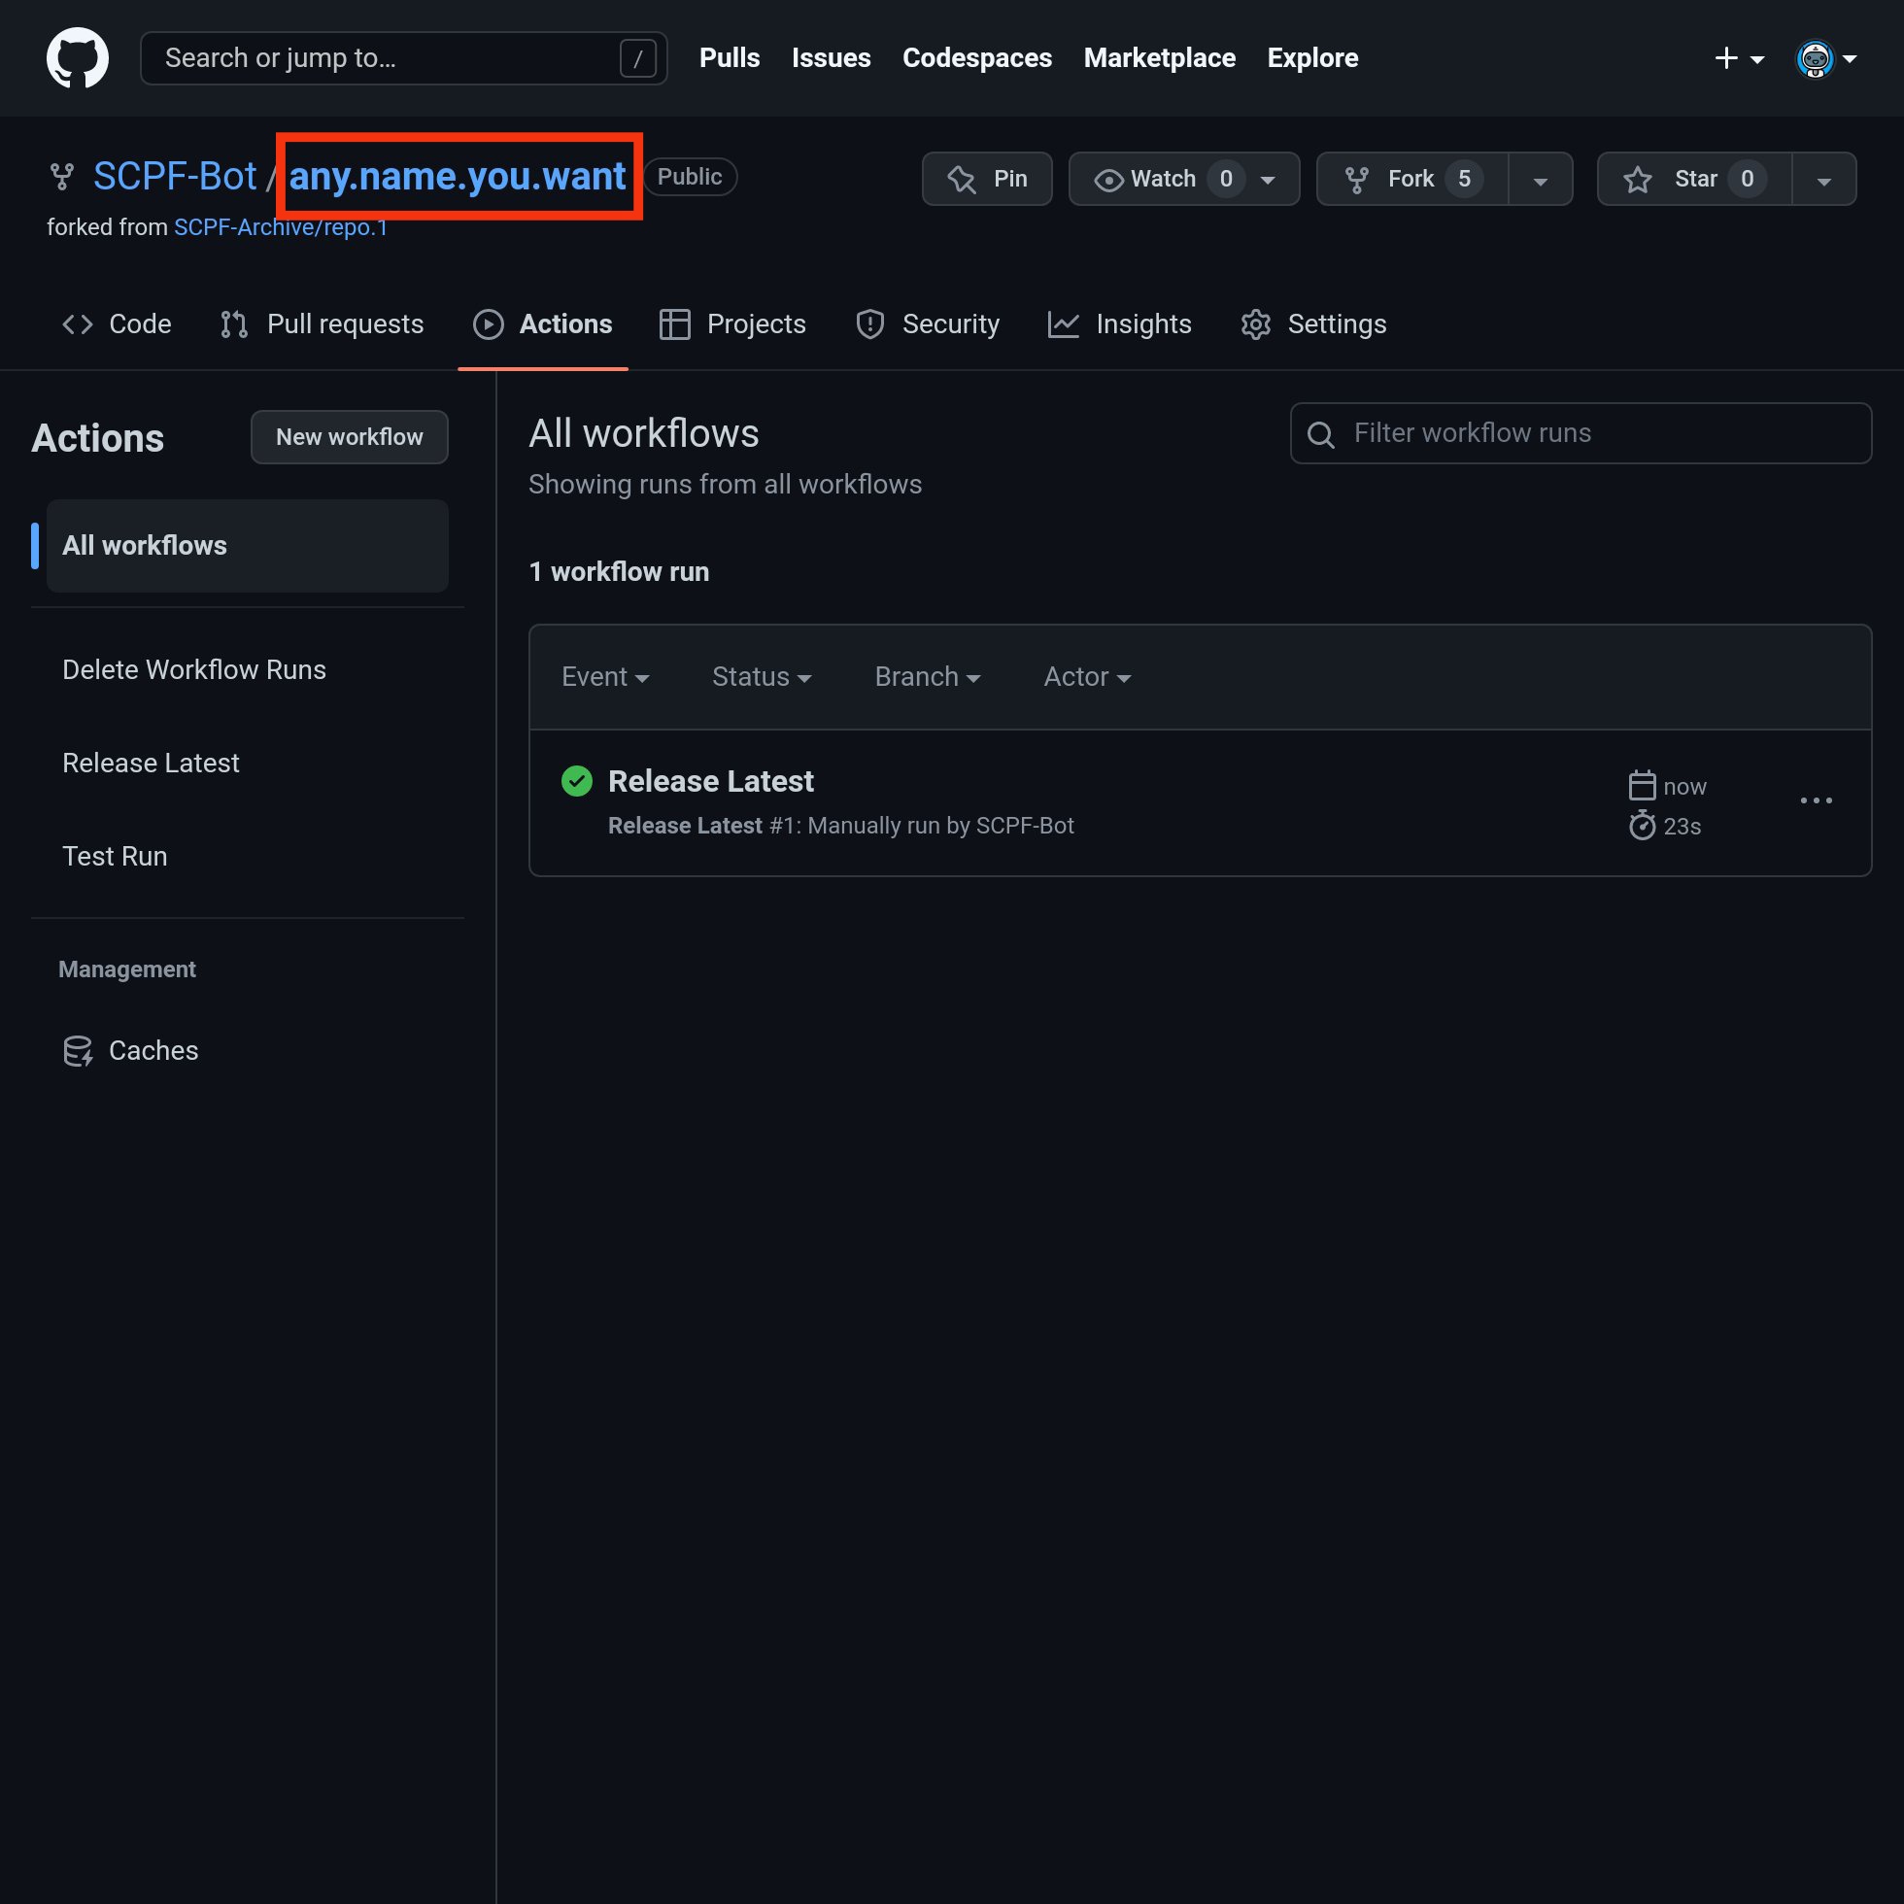Expand the Fork options dropdown arrow
The width and height of the screenshot is (1904, 1904).
1540,181
